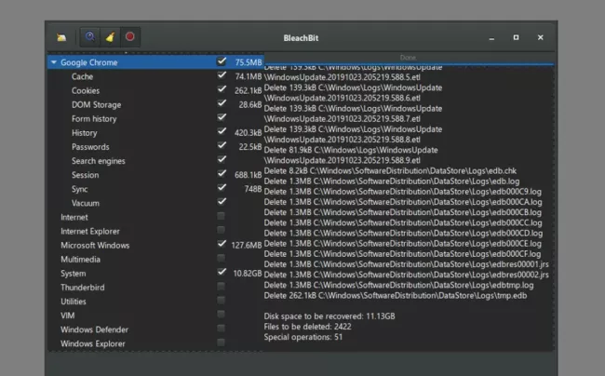Image resolution: width=605 pixels, height=376 pixels.
Task: Click the Clean broom icon
Action: [x=110, y=37]
